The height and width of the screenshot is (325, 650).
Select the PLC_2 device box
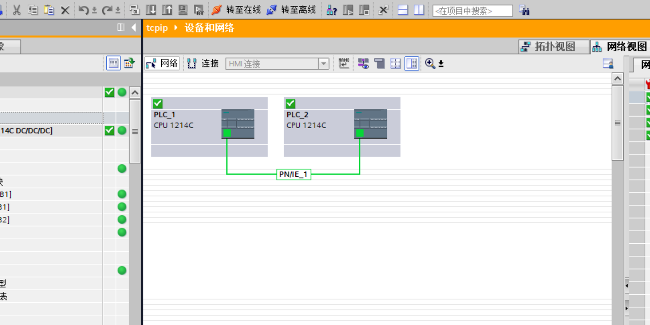[342, 127]
